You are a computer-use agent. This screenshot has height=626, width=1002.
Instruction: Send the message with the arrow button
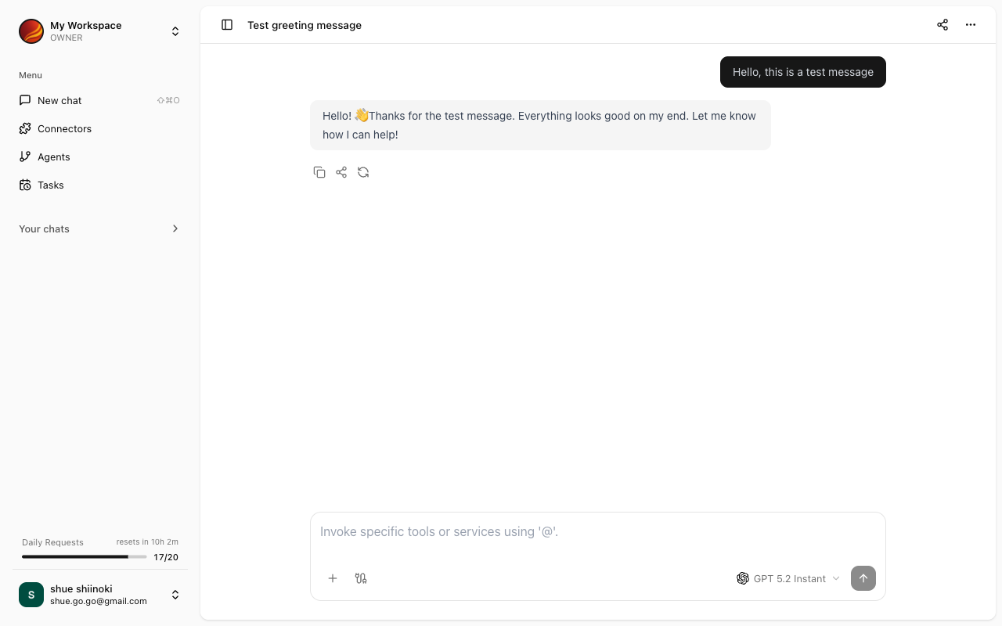863,577
